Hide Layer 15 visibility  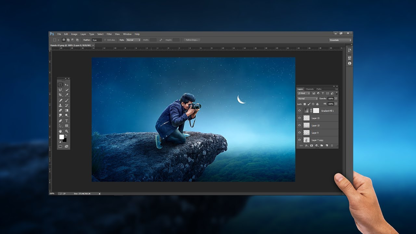[x=299, y=118]
